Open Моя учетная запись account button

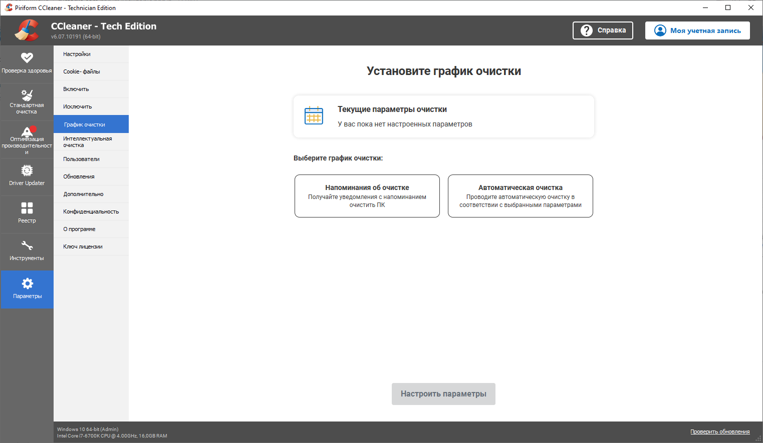(697, 30)
